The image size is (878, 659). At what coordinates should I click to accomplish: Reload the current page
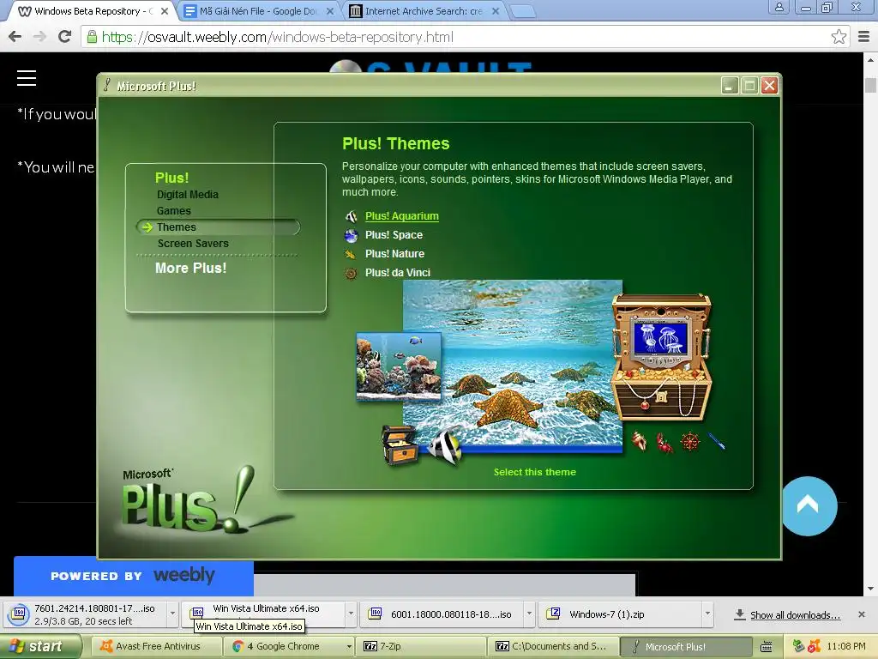click(65, 37)
